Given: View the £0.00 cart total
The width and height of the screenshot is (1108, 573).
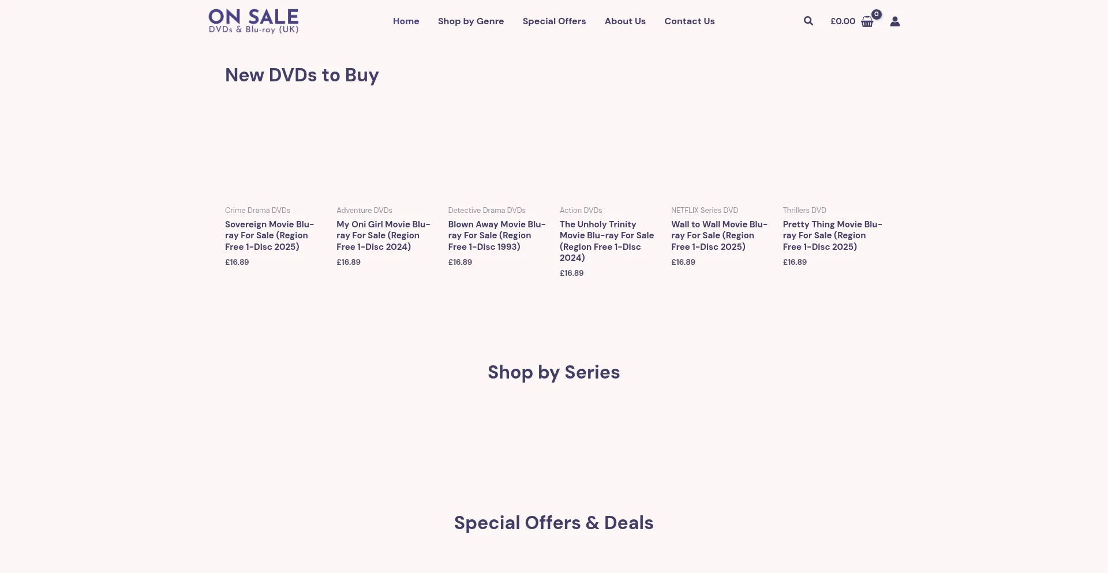Looking at the screenshot, I should tap(843, 21).
